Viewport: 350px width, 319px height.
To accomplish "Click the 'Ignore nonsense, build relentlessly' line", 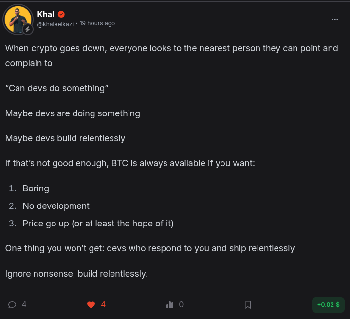I will coord(76,274).
